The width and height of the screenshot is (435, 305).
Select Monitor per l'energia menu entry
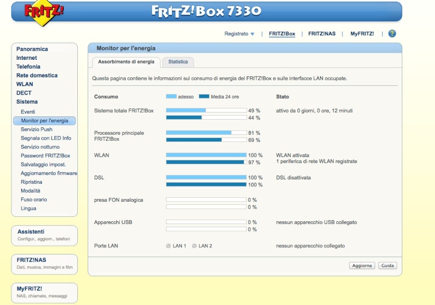click(x=45, y=121)
